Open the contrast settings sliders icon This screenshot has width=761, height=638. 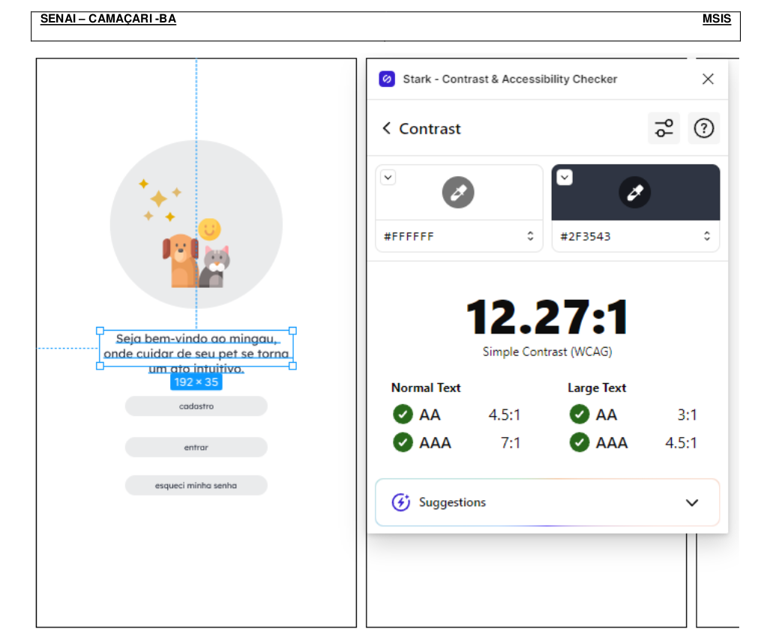(x=664, y=128)
